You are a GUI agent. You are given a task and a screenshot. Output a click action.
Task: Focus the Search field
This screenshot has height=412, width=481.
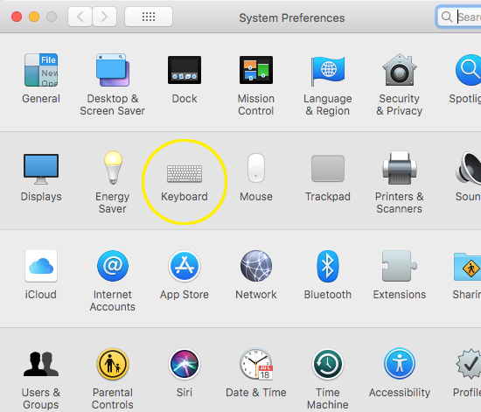point(458,17)
